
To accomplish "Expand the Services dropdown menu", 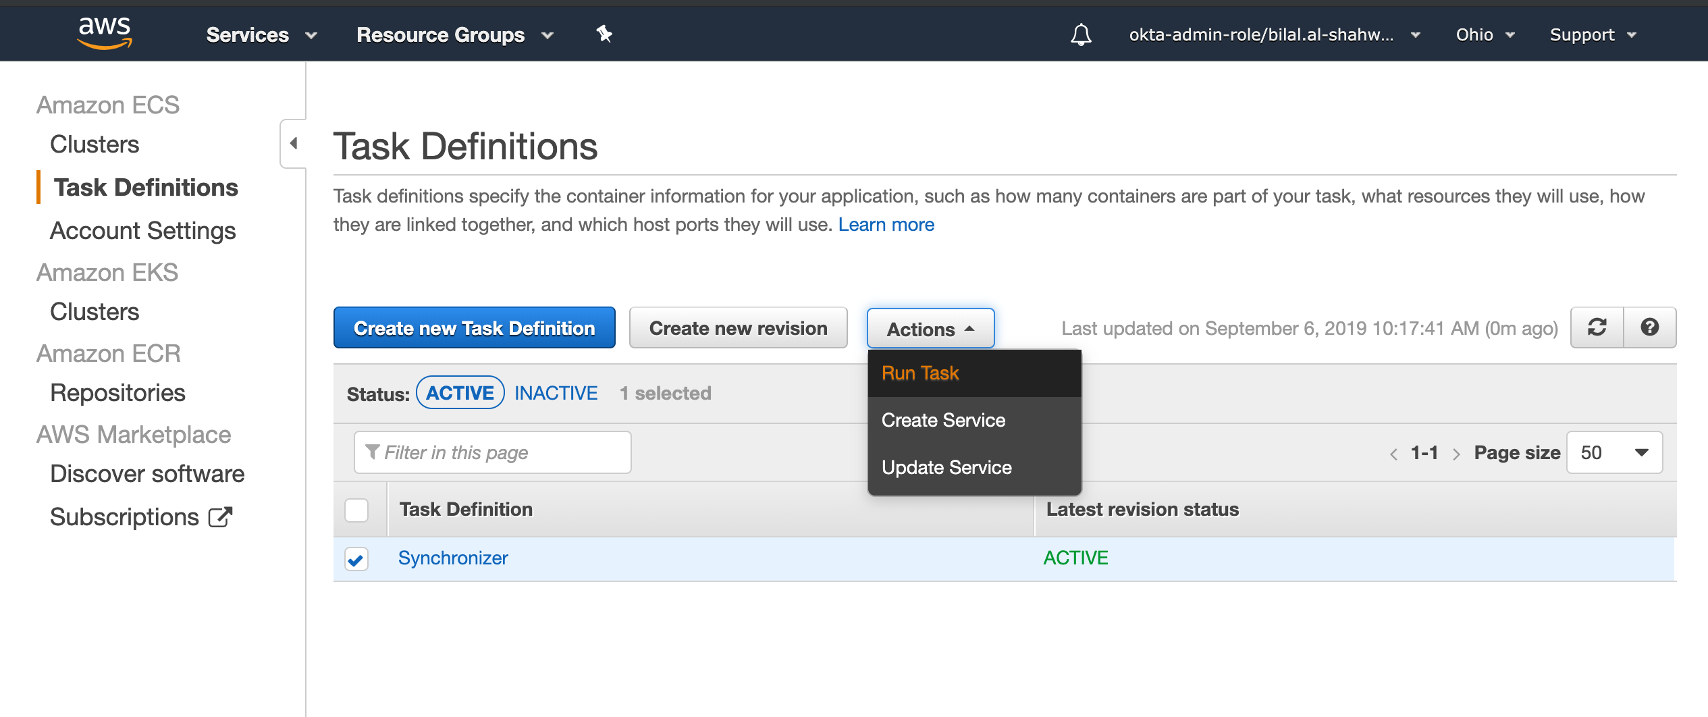I will point(261,34).
